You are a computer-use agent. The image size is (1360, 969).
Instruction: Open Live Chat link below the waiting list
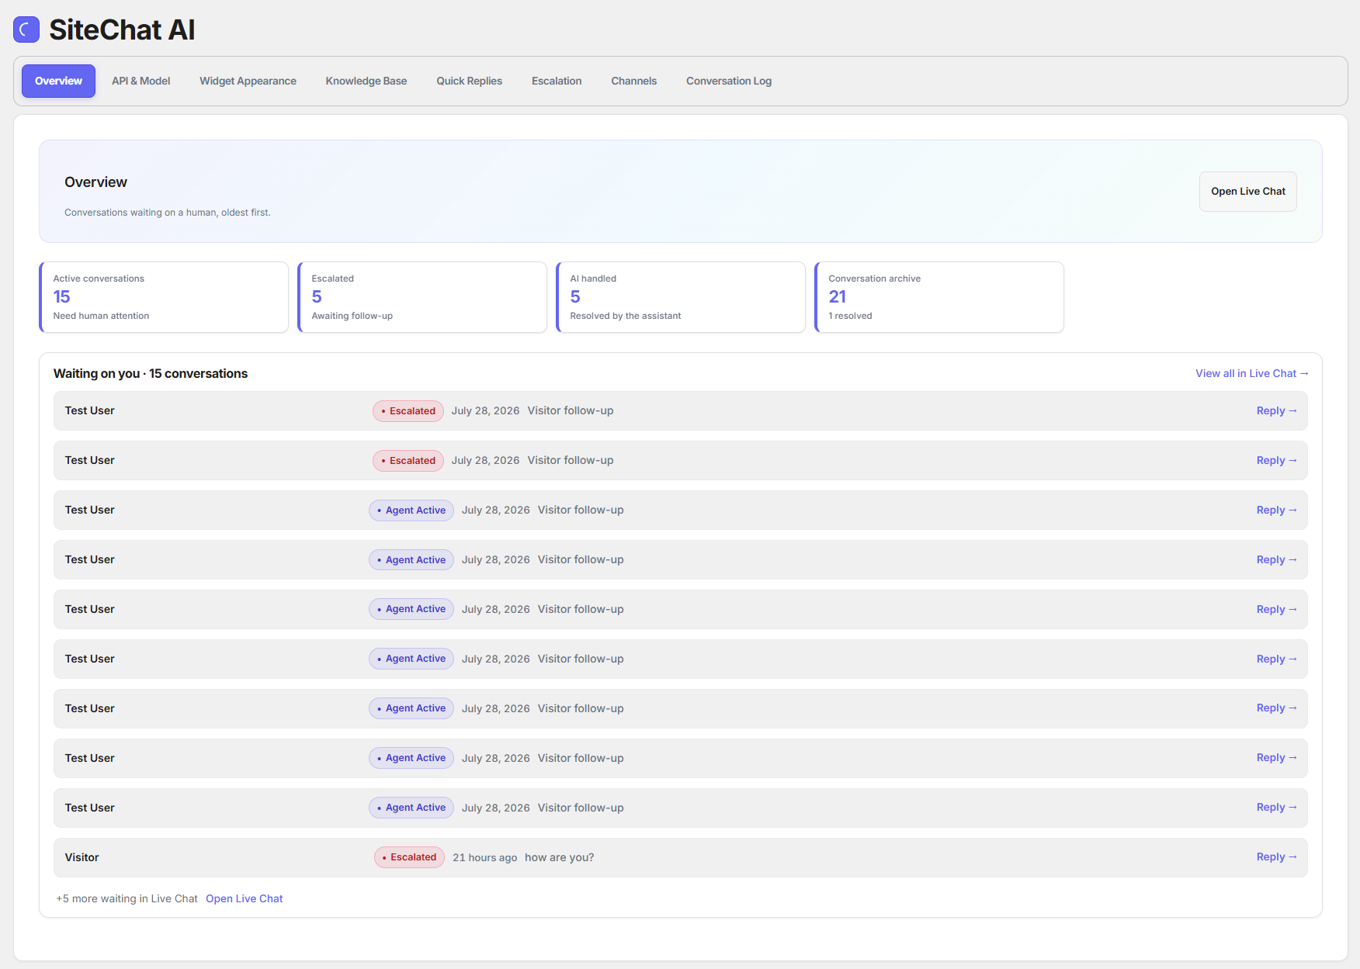pos(244,898)
